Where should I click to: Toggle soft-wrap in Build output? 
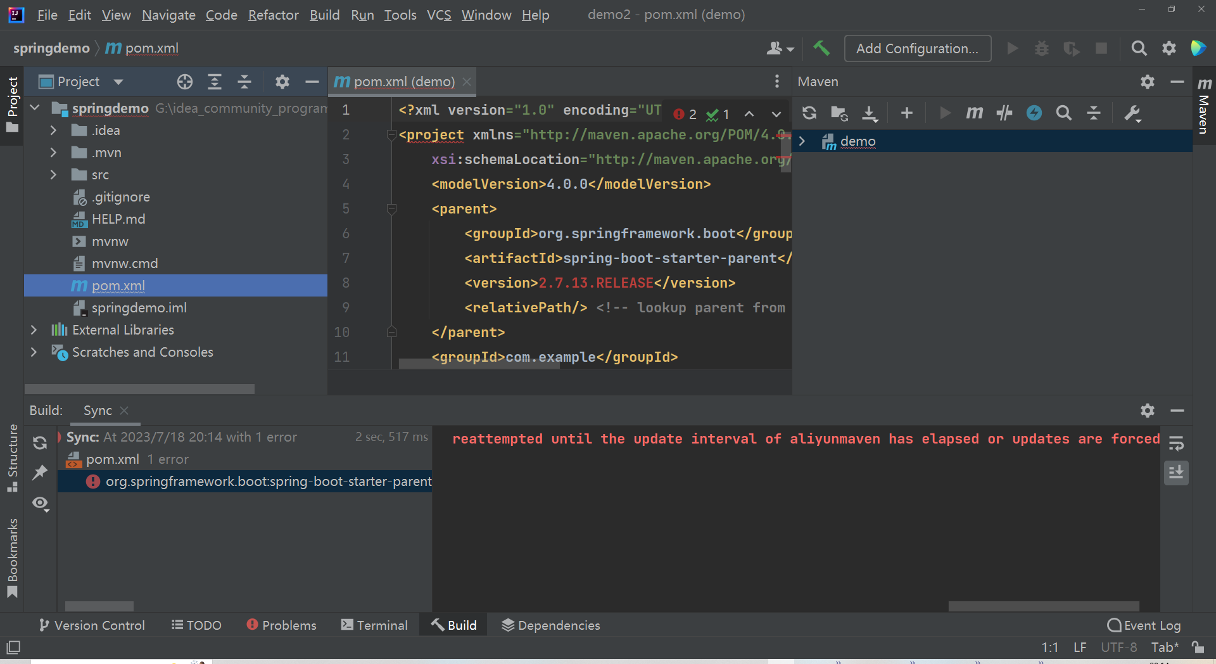pos(1177,443)
